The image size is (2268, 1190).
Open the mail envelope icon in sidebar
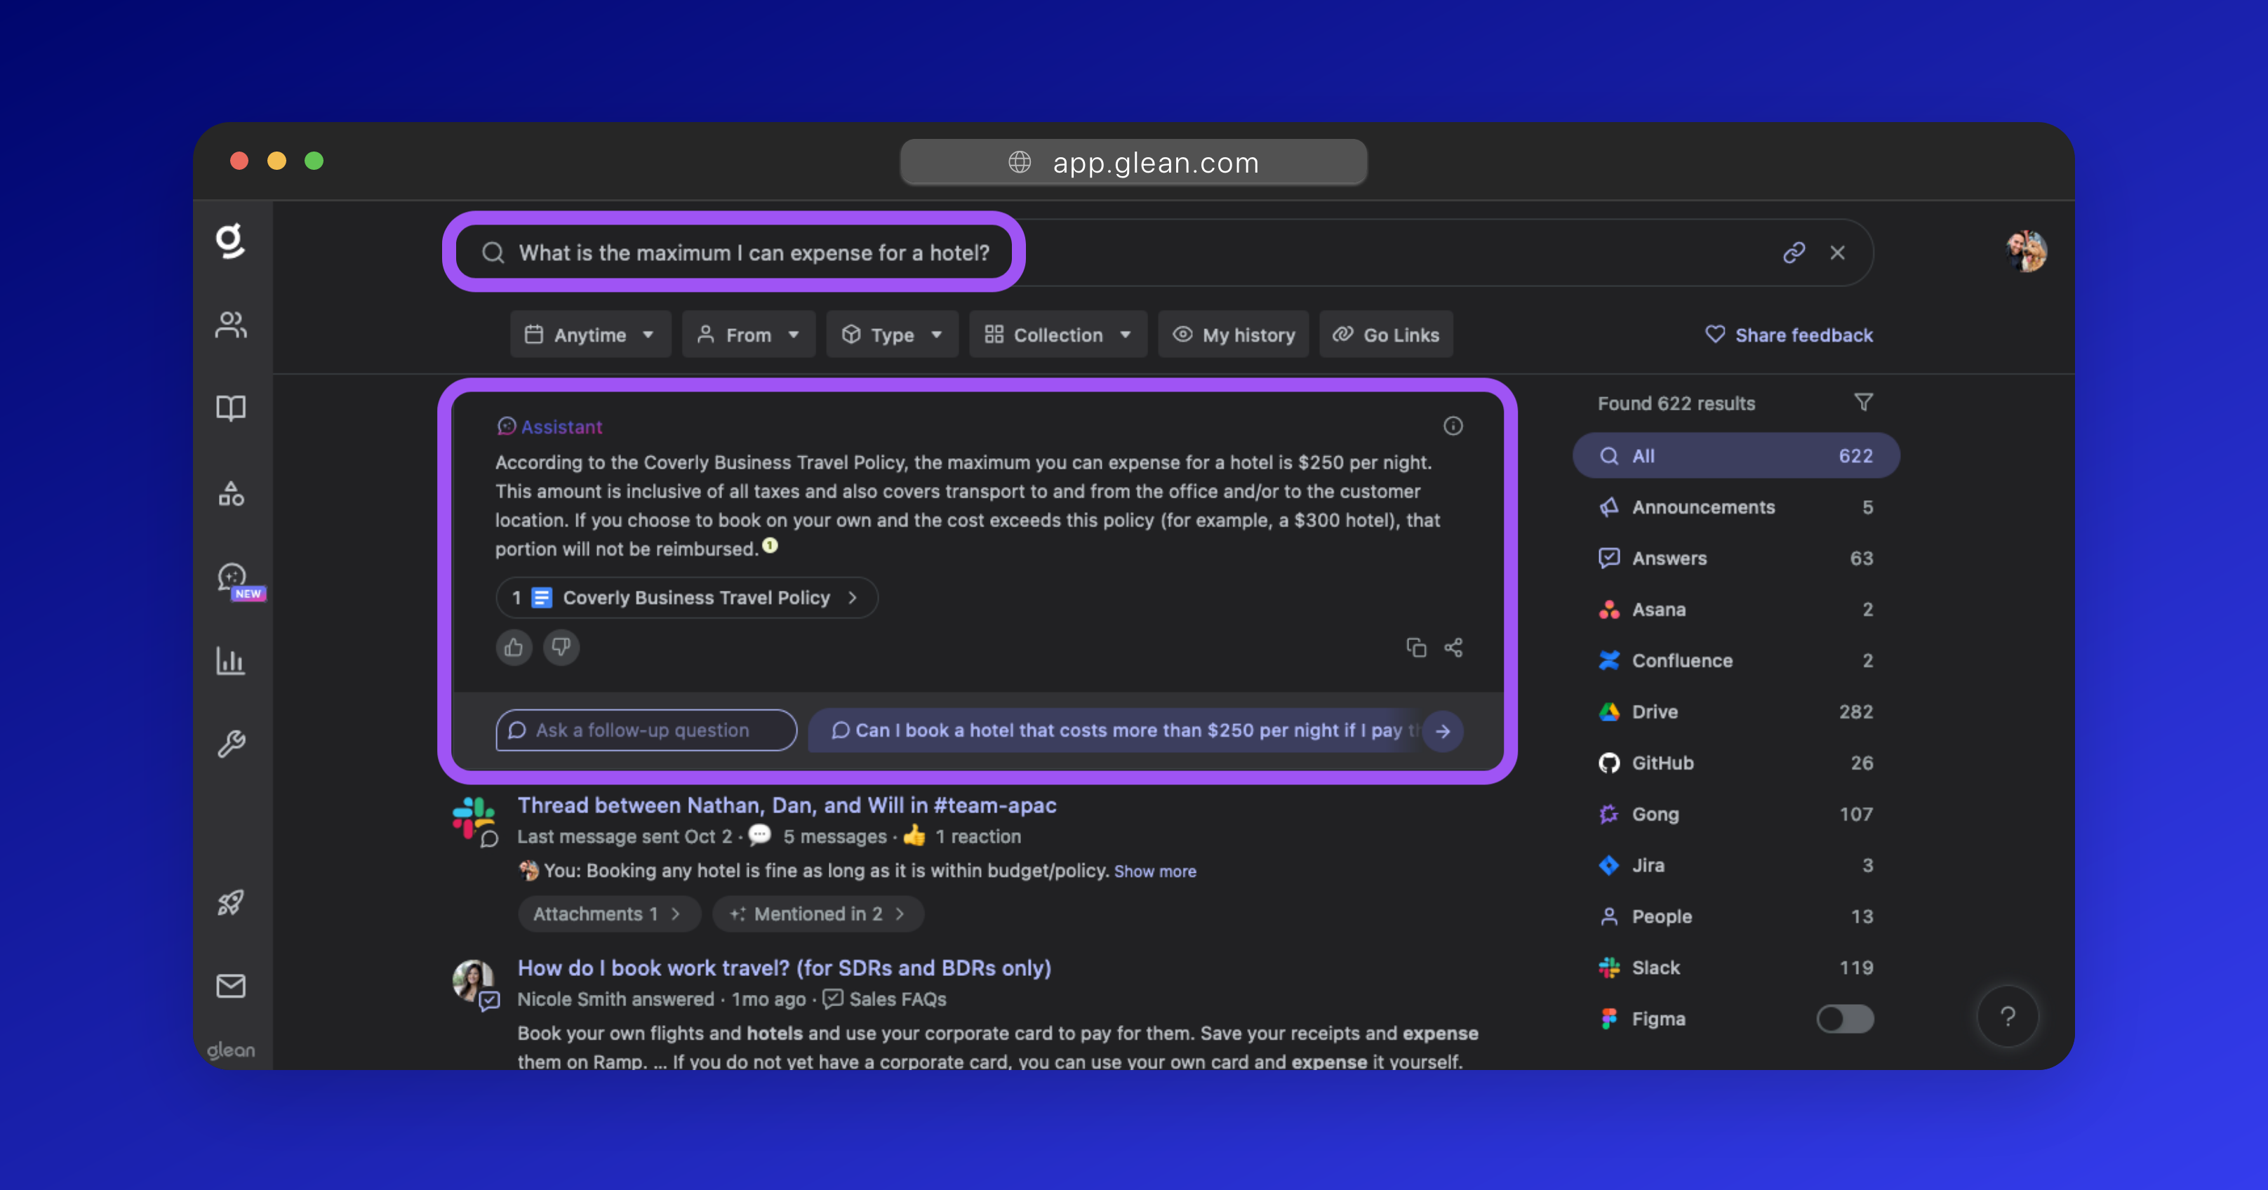pos(229,986)
